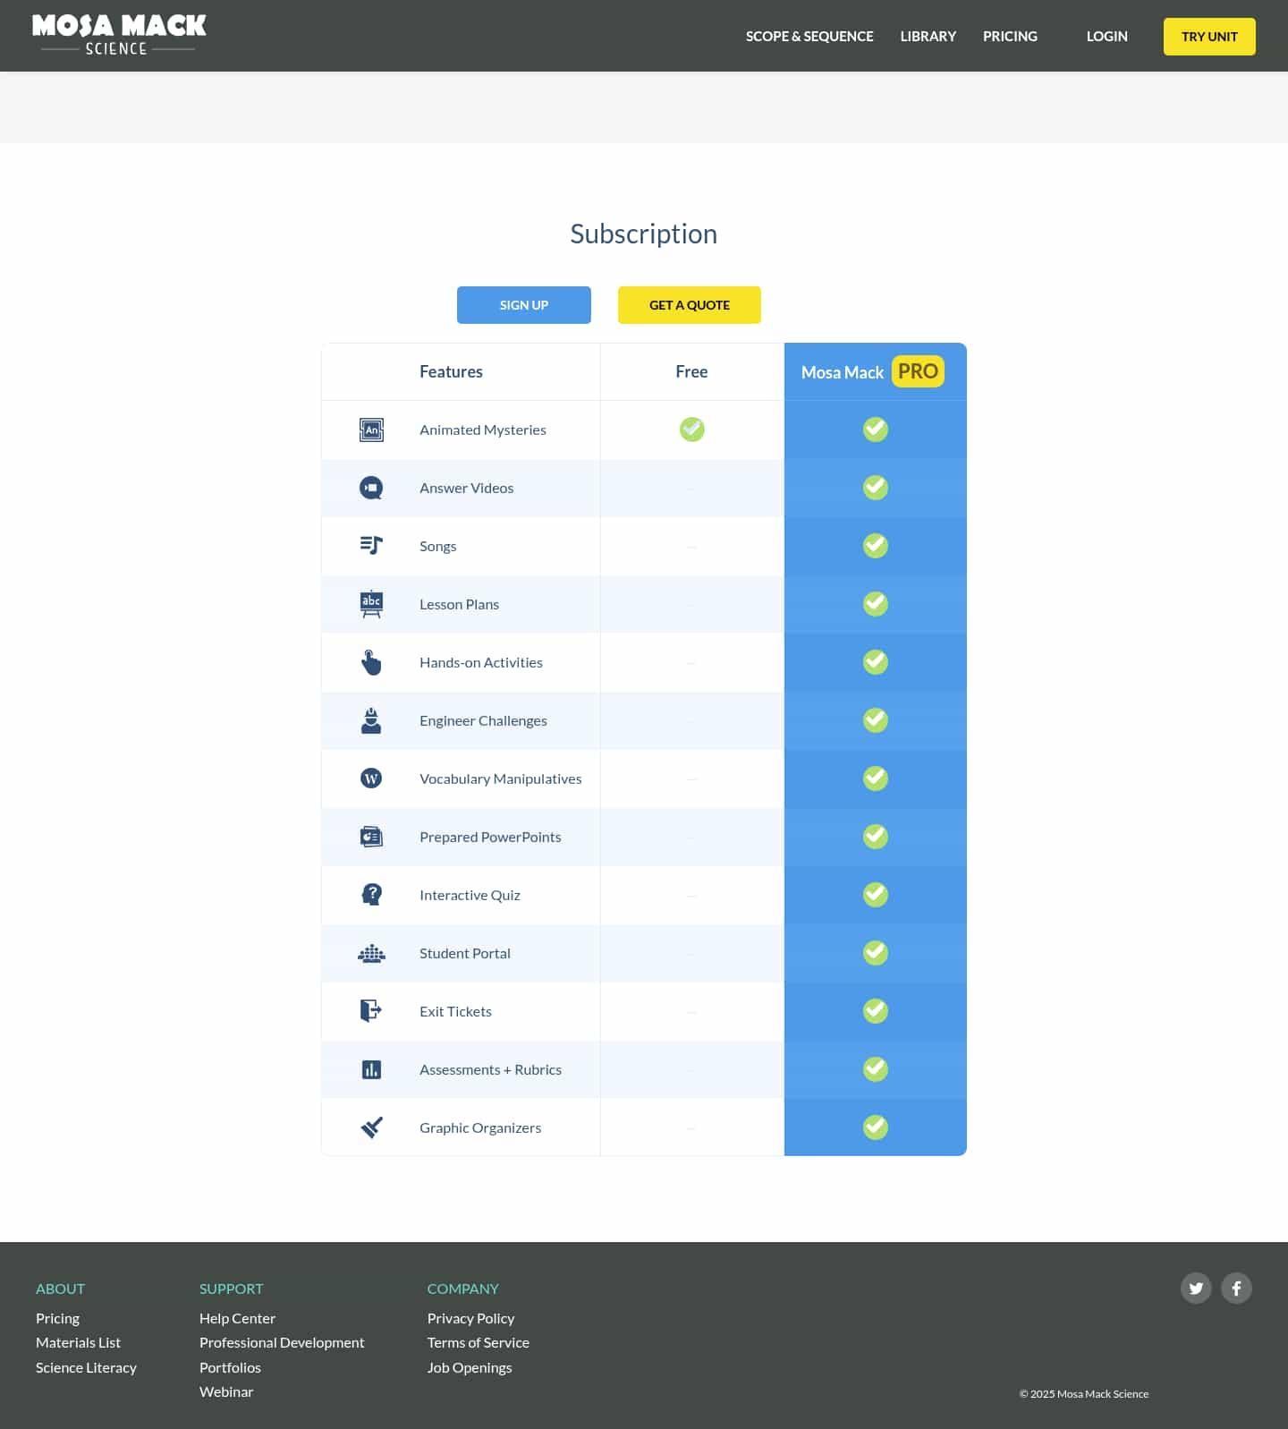Click the yellow Try Unit button

tap(1209, 37)
